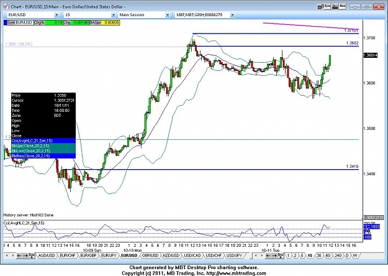Restore down the chart window
Screen dimensions: 388x276
tap(367, 7)
